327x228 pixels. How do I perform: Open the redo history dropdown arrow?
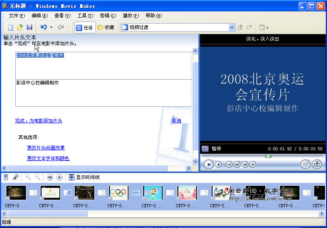68,27
